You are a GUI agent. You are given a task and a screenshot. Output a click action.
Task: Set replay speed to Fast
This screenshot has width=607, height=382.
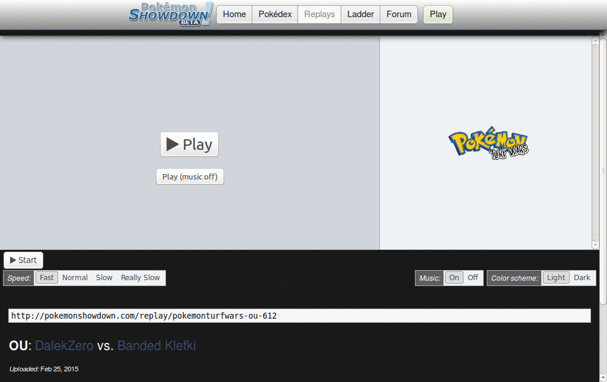click(x=46, y=278)
